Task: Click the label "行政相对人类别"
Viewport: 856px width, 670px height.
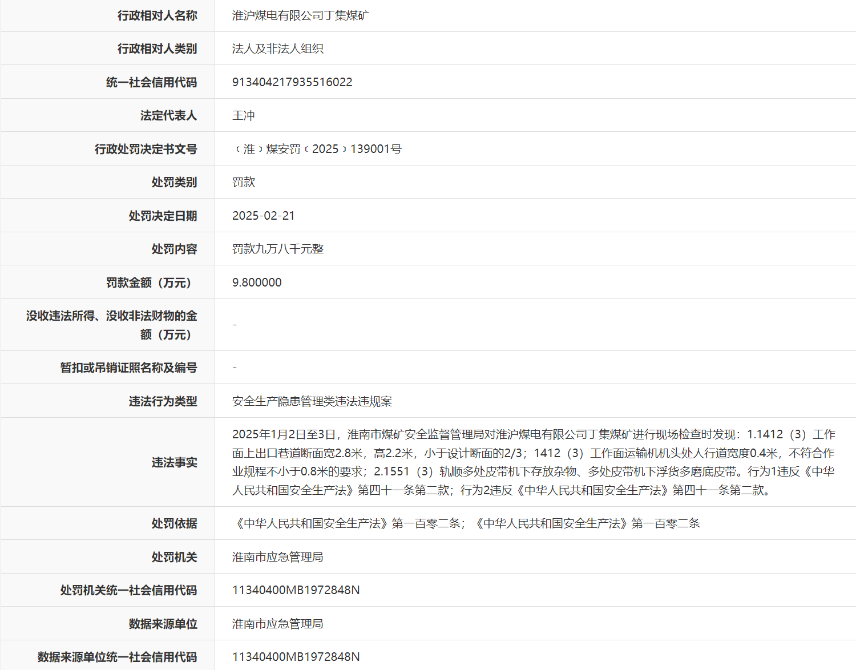Action: 157,49
